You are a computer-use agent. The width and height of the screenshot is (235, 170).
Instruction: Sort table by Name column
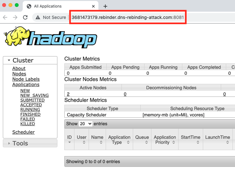click(x=97, y=139)
